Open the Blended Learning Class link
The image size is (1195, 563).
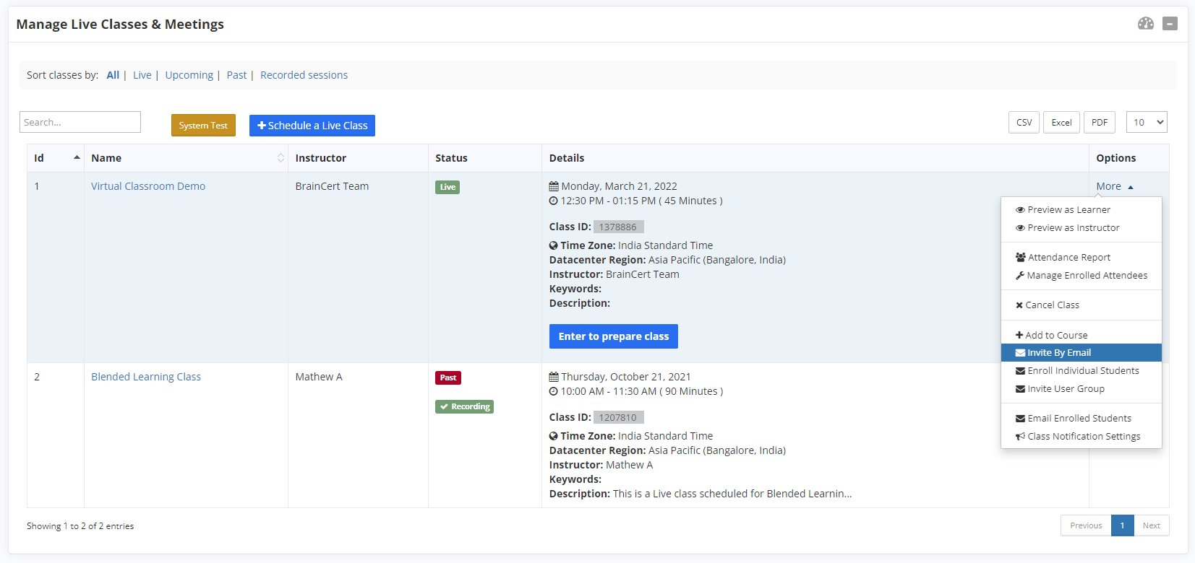point(146,377)
